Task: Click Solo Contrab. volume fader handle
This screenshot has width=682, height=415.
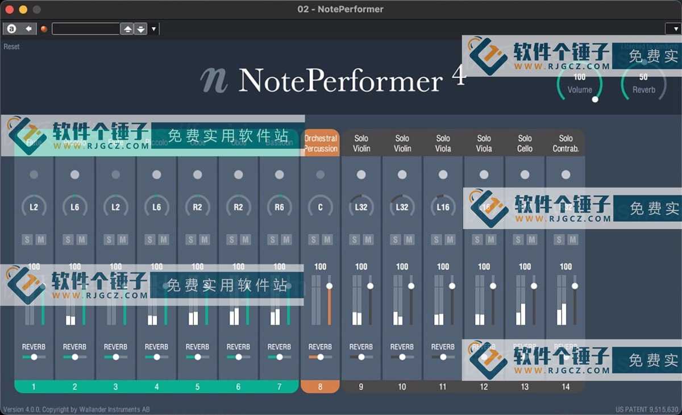Action: [x=575, y=286]
